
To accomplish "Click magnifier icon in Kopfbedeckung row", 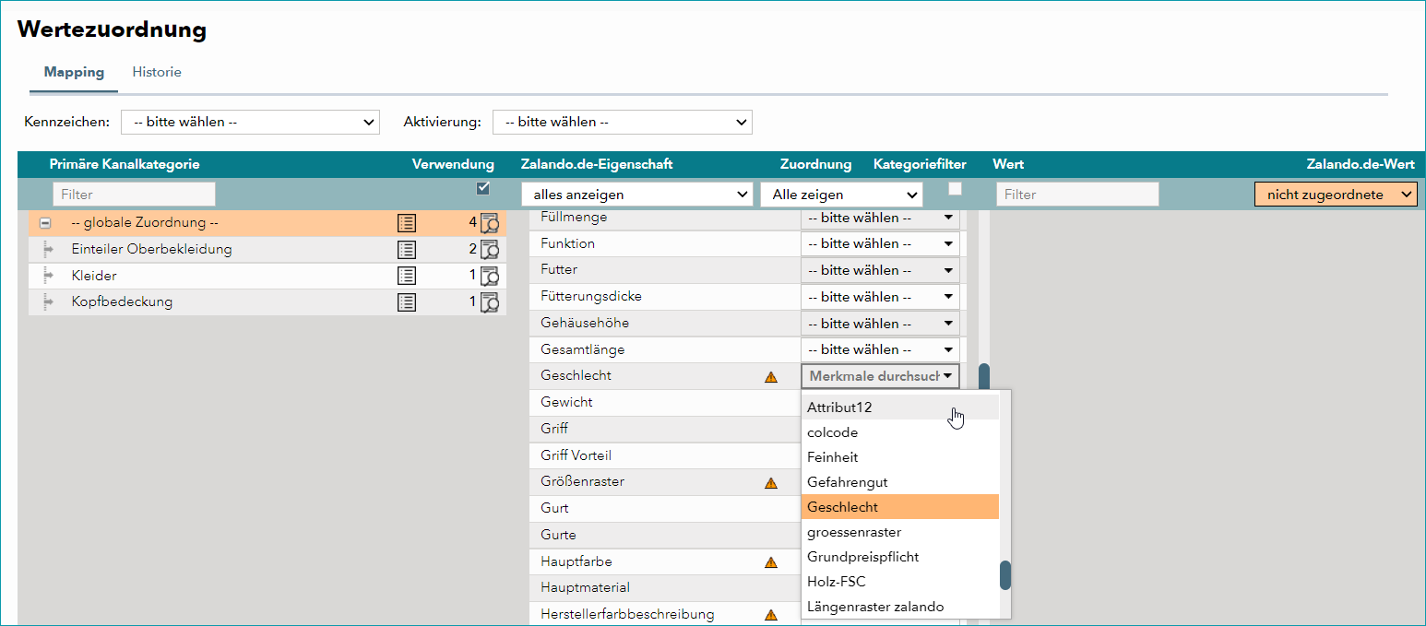I will point(490,302).
